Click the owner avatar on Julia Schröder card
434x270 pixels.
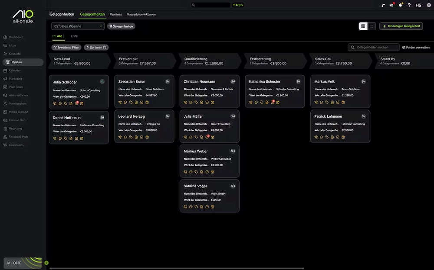point(102,81)
